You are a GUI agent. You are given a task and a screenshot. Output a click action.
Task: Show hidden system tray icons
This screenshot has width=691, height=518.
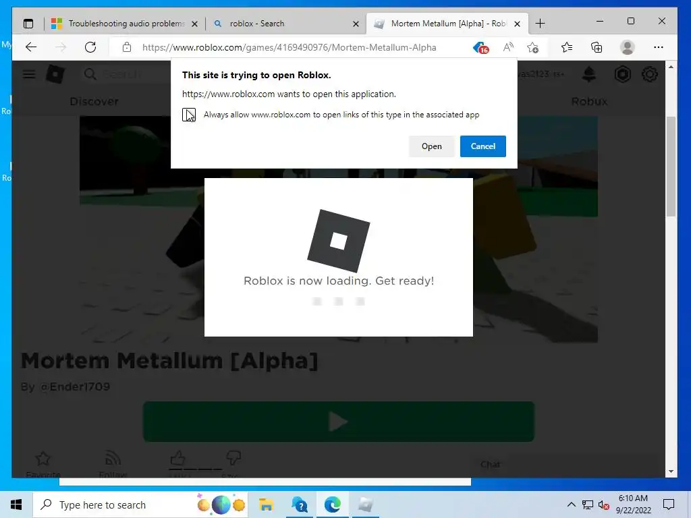click(x=571, y=505)
